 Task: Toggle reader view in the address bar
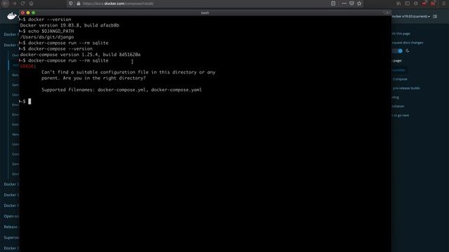tap(333, 3)
